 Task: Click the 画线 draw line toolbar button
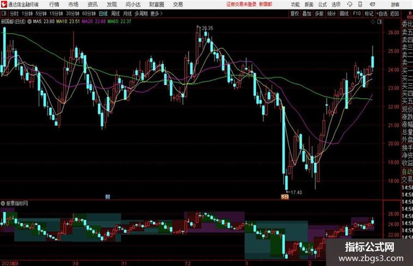pyautogui.click(x=344, y=14)
